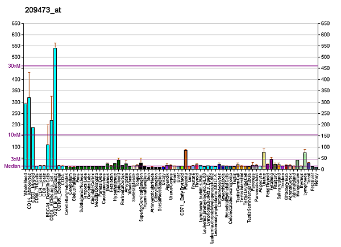Image resolution: width=341 pixels, height=247 pixels.
Task: Click the WholeBlood x-axis label
Action: coord(26,184)
